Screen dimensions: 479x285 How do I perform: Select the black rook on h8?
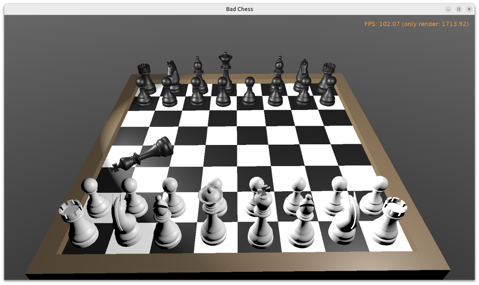[x=328, y=78]
